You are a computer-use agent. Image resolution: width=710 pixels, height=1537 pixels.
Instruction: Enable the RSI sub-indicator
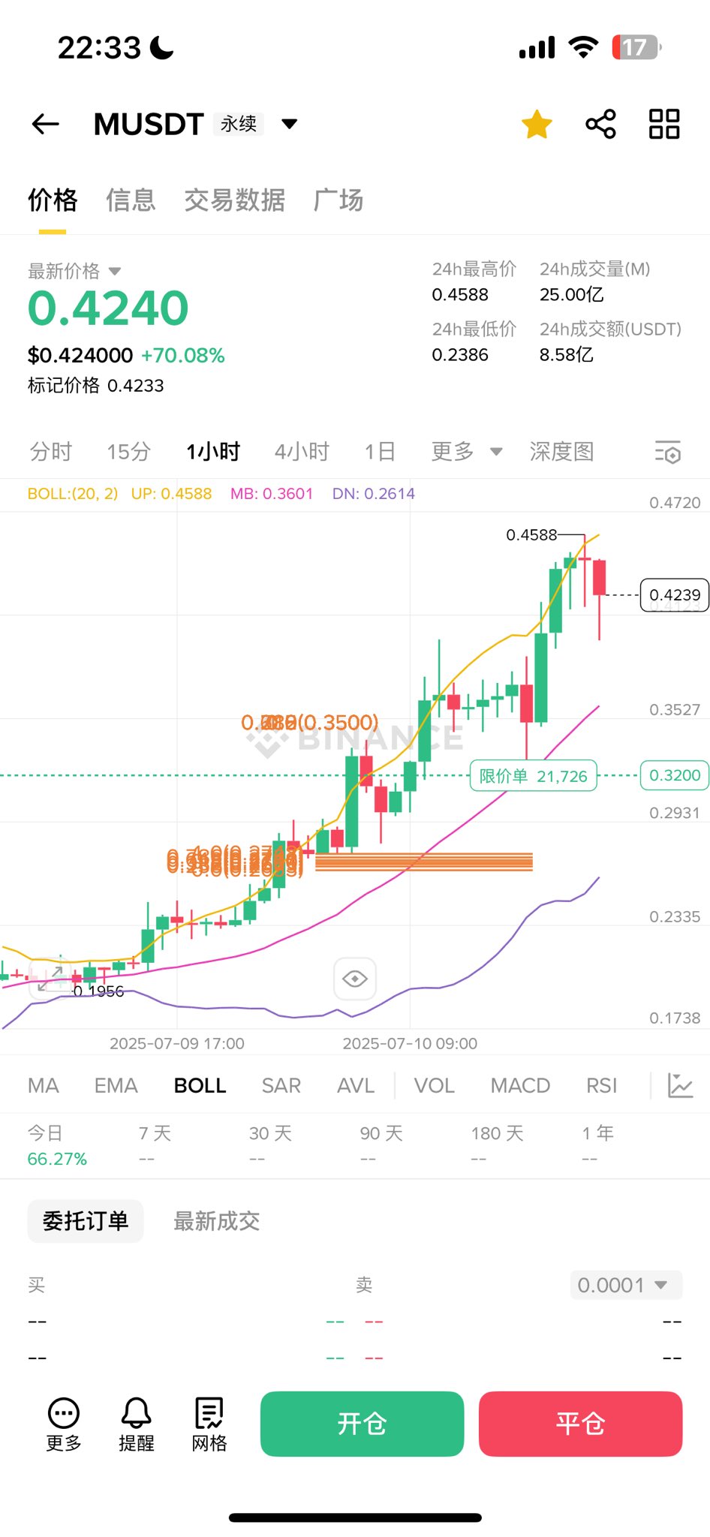pos(602,1085)
